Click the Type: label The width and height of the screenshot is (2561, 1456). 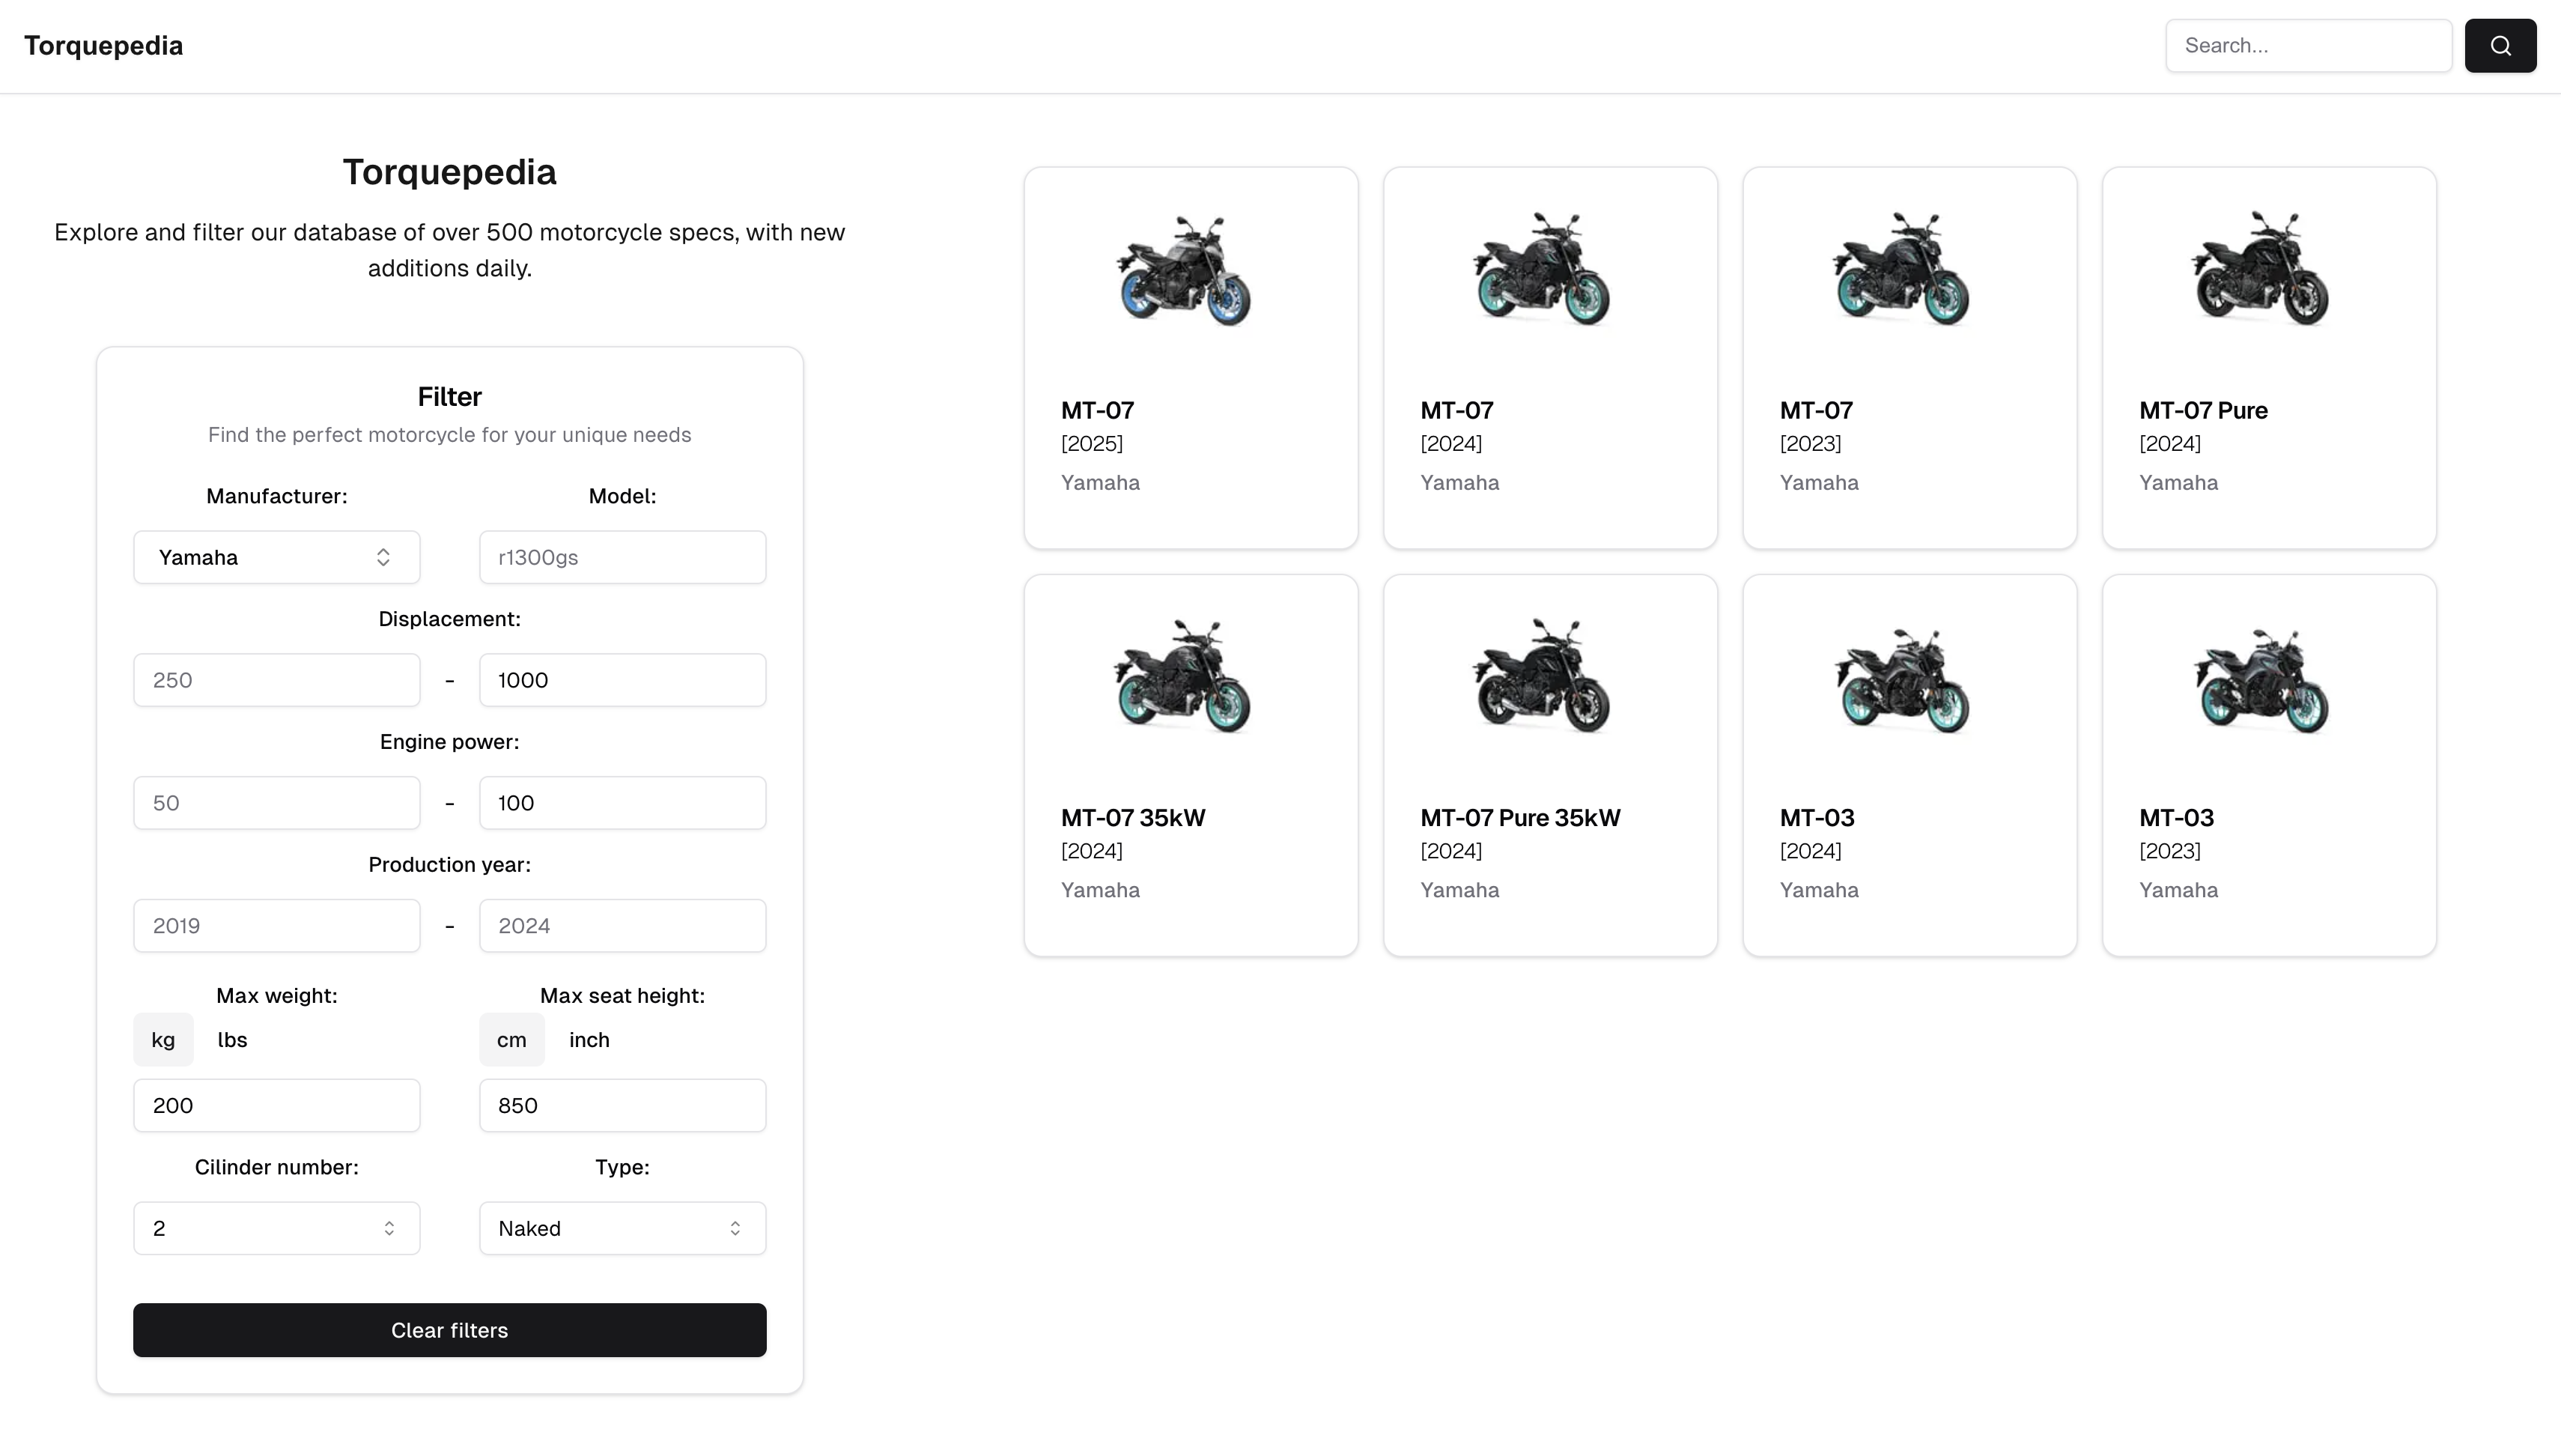coord(623,1167)
